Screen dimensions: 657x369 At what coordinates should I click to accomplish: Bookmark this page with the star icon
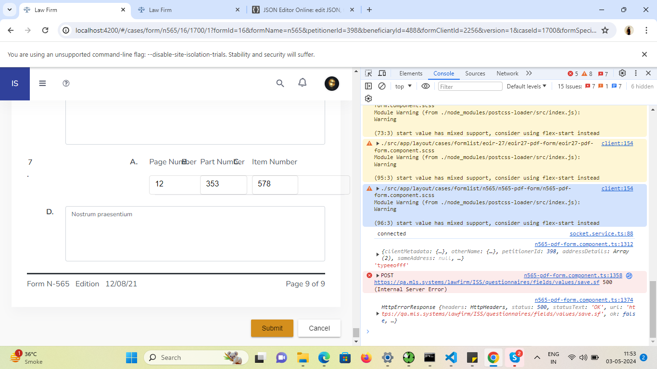click(605, 30)
